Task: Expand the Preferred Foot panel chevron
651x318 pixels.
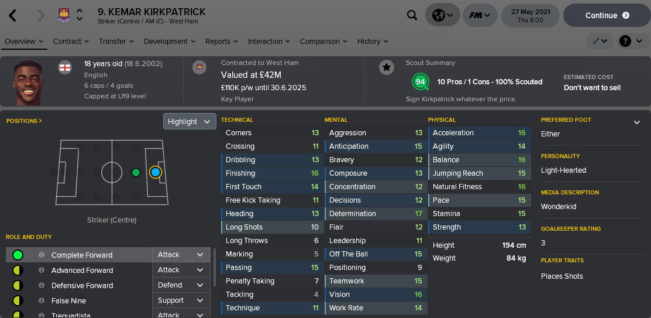Action: pos(637,122)
